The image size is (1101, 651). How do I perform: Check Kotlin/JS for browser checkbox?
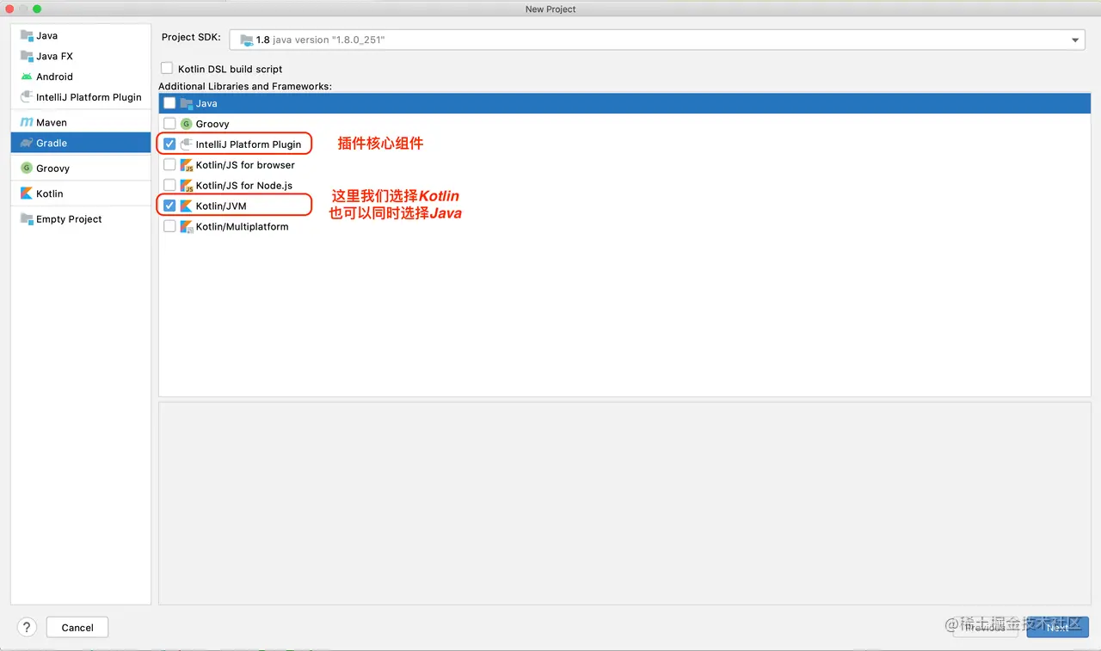pyautogui.click(x=169, y=165)
